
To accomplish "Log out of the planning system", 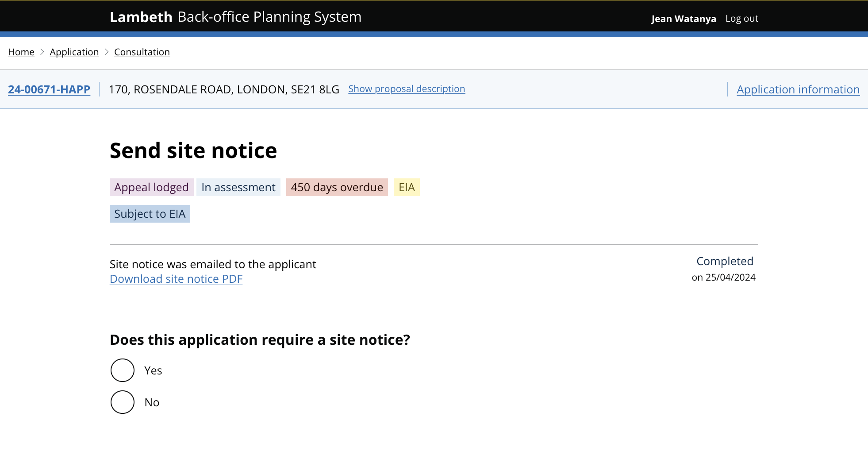I will click(741, 19).
